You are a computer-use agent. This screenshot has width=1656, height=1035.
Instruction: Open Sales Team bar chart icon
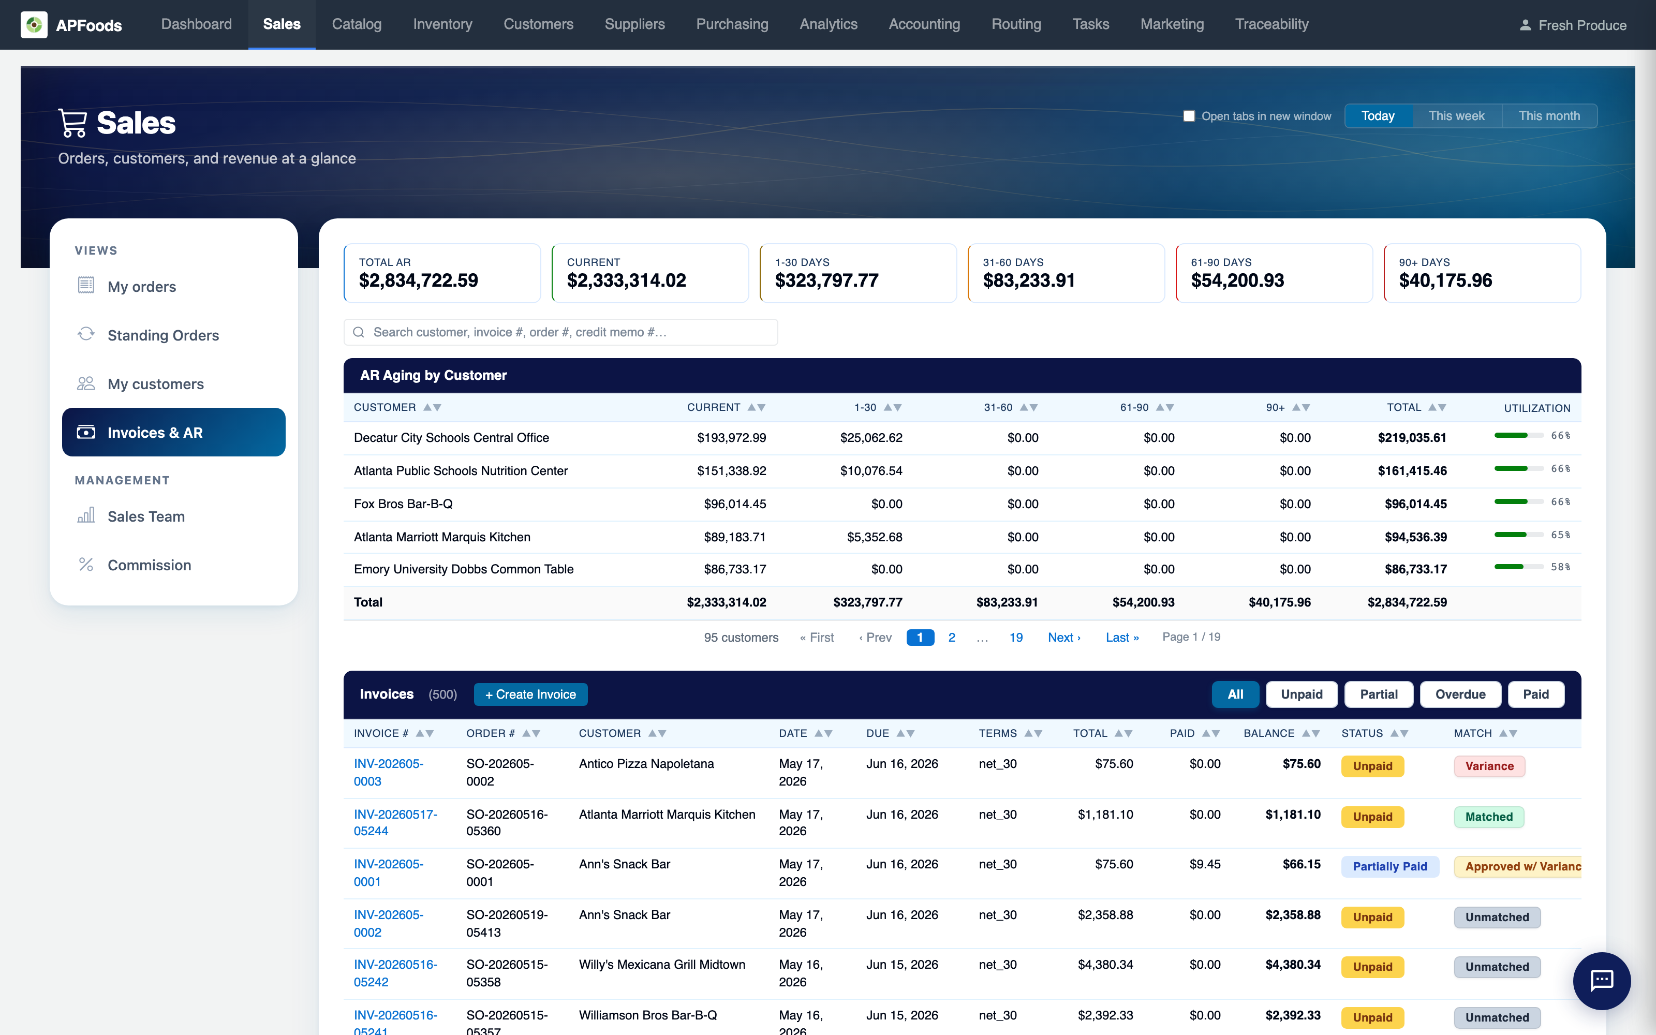pyautogui.click(x=85, y=515)
